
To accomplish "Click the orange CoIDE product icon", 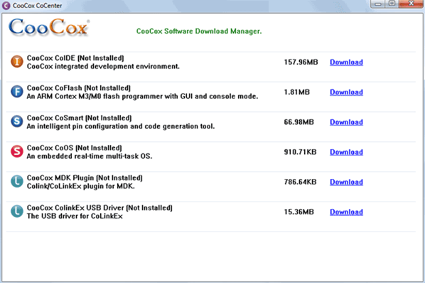I will point(18,62).
